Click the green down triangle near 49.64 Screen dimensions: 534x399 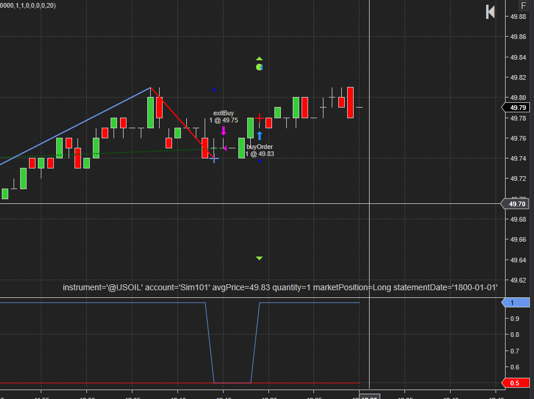tap(259, 258)
